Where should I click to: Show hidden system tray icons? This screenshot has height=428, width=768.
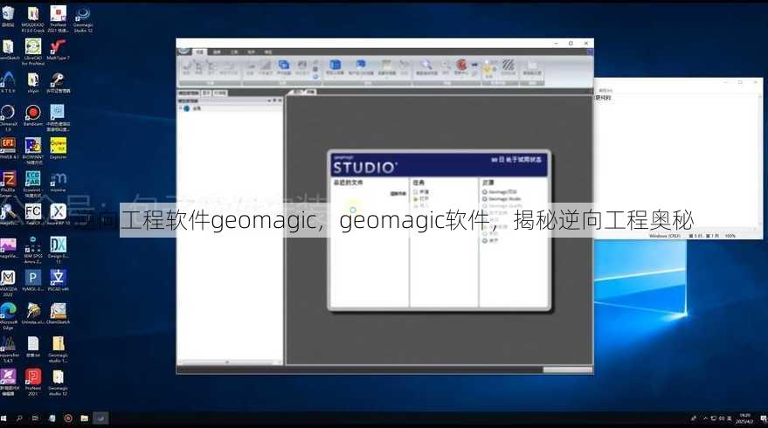(705, 418)
